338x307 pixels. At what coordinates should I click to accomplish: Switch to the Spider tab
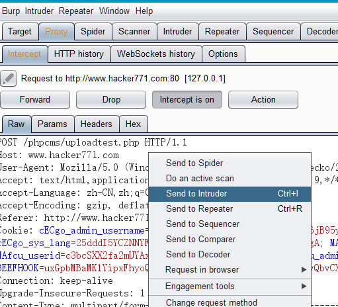coord(93,32)
